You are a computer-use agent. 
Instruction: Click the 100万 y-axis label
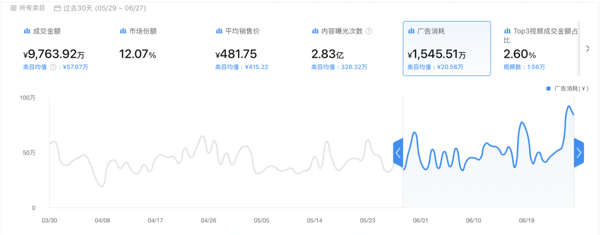[x=28, y=98]
